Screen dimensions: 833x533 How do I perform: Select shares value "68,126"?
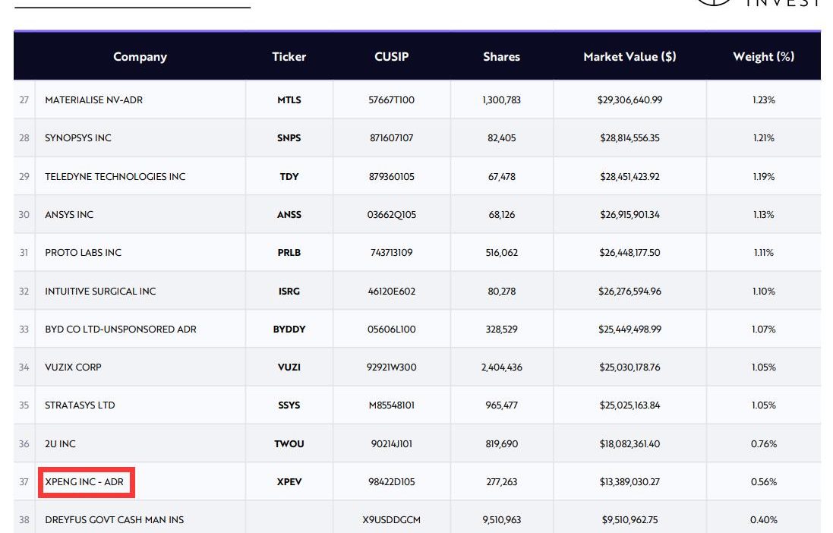tap(501, 215)
